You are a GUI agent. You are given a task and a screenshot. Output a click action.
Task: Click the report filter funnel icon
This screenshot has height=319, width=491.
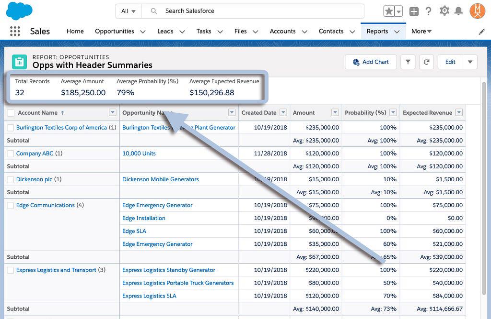click(x=408, y=62)
